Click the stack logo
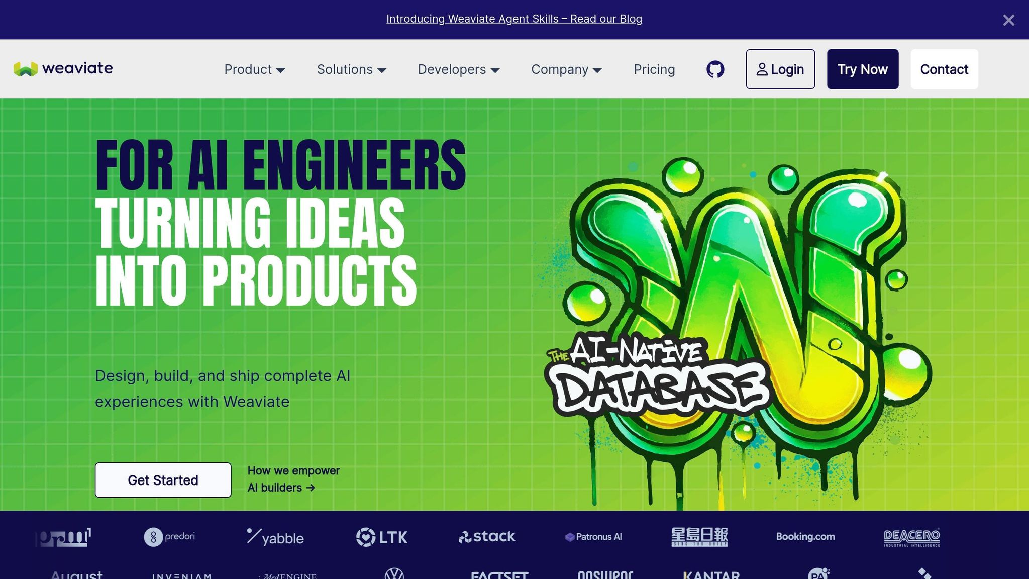Image resolution: width=1029 pixels, height=579 pixels. tap(487, 537)
